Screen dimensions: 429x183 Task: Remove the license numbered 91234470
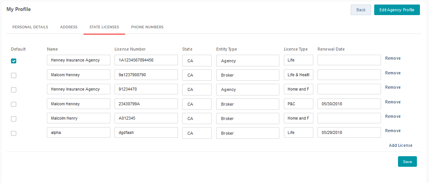coord(393,87)
